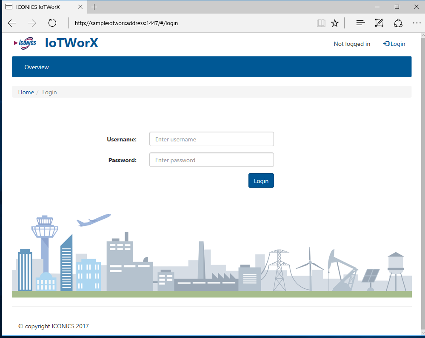This screenshot has width=425, height=338.
Task: Click the Make a Web Note icon
Action: pyautogui.click(x=379, y=23)
